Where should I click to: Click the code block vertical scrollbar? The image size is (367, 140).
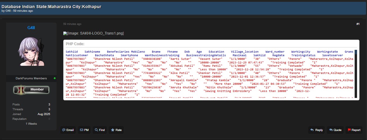[x=356, y=74]
